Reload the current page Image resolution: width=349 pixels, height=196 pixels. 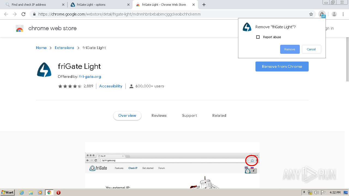coord(23,14)
